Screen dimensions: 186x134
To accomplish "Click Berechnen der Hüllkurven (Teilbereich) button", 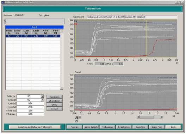I will (35, 127).
